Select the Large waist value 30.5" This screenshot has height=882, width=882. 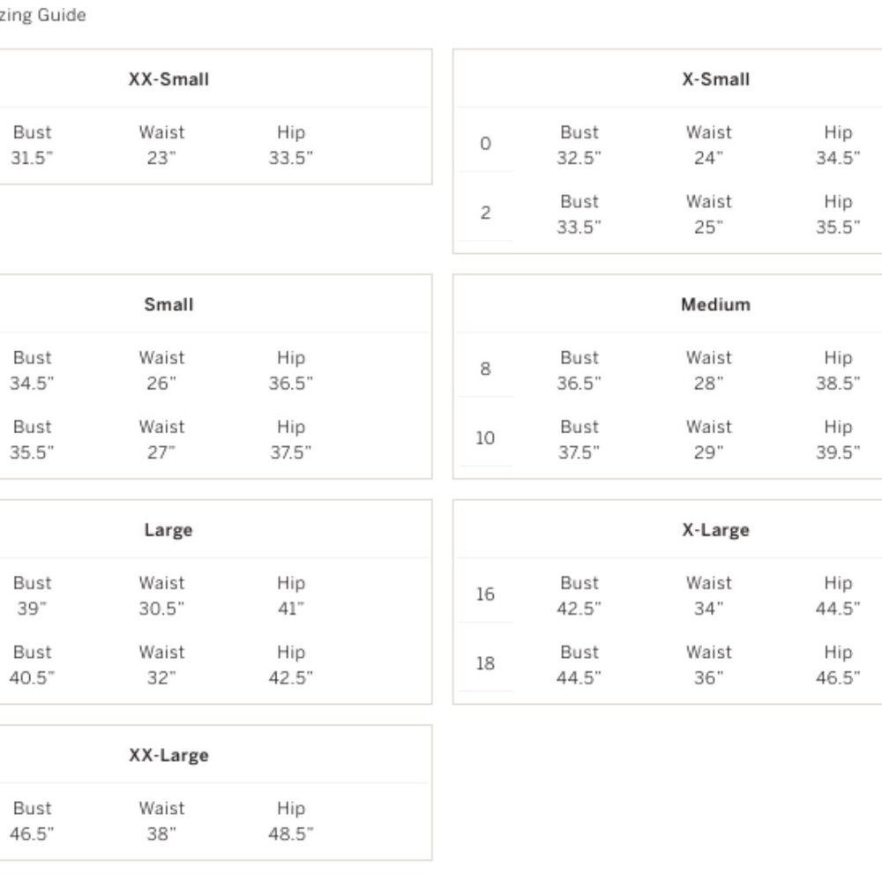pos(161,608)
